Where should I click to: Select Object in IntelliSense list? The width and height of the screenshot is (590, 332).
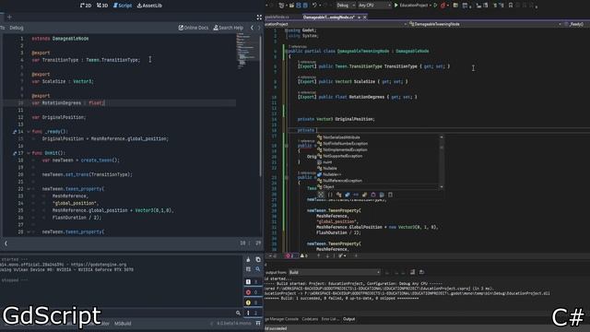pyautogui.click(x=328, y=186)
